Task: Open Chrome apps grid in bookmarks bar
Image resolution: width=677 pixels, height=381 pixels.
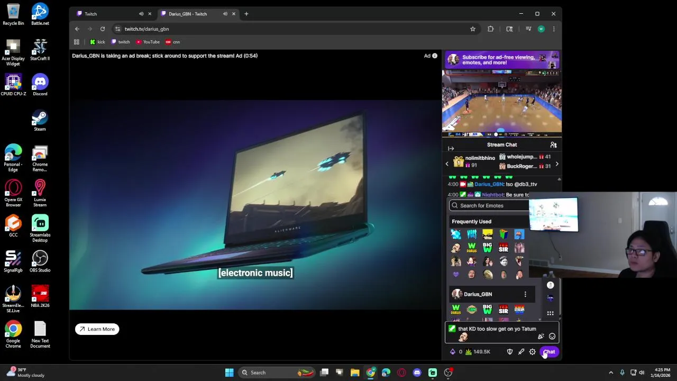Action: pos(77,42)
